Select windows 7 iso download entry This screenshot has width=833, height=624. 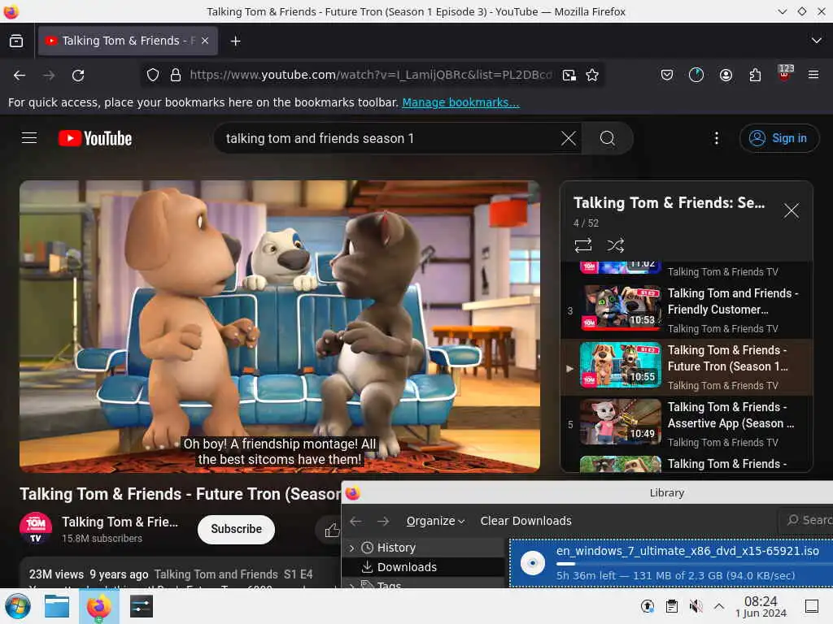tap(671, 563)
